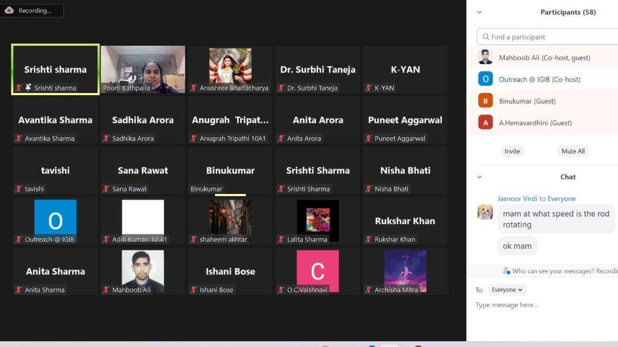The height and width of the screenshot is (347, 618).
Task: Collapse the Chat panel chevron
Action: pos(479,177)
